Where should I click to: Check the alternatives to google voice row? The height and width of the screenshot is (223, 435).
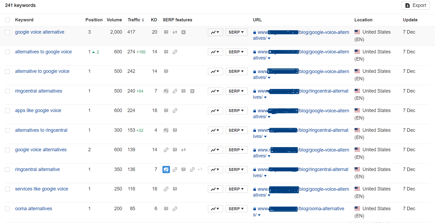[x=7, y=52]
